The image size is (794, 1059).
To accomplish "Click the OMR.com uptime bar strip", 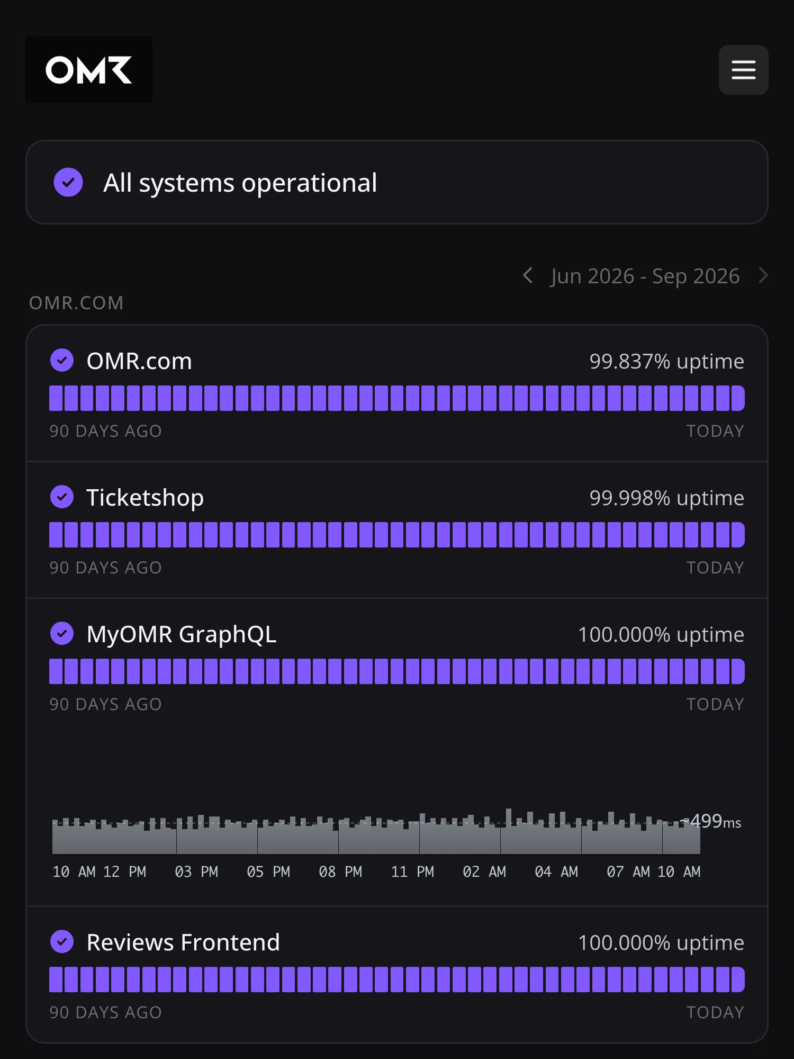I will pos(397,398).
